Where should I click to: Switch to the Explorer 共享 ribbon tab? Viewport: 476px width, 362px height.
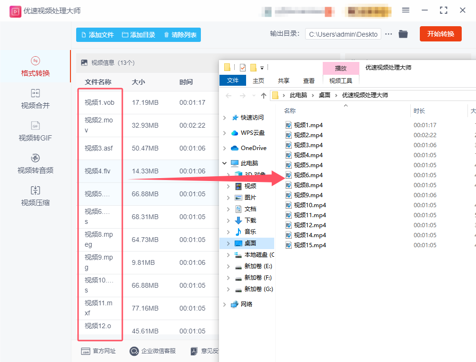pyautogui.click(x=284, y=80)
